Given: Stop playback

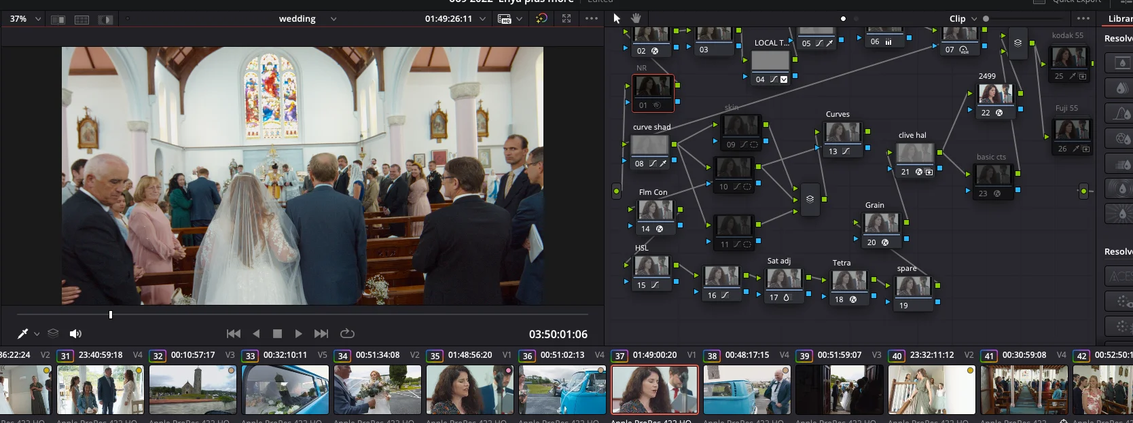Looking at the screenshot, I should point(277,333).
